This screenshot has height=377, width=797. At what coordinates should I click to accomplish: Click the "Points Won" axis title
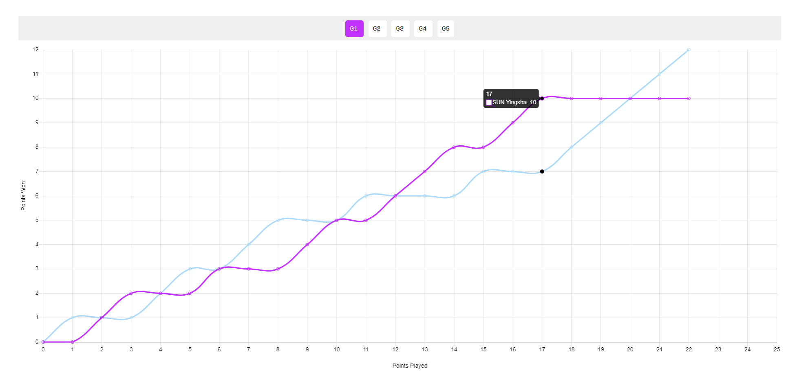coord(23,196)
